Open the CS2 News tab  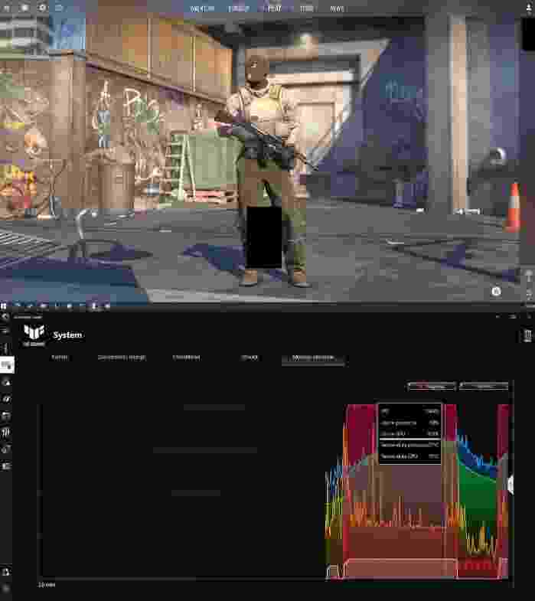click(338, 8)
